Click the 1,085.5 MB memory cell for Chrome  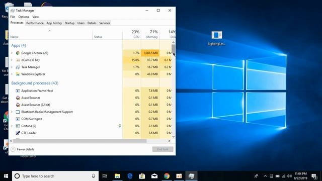(150, 53)
